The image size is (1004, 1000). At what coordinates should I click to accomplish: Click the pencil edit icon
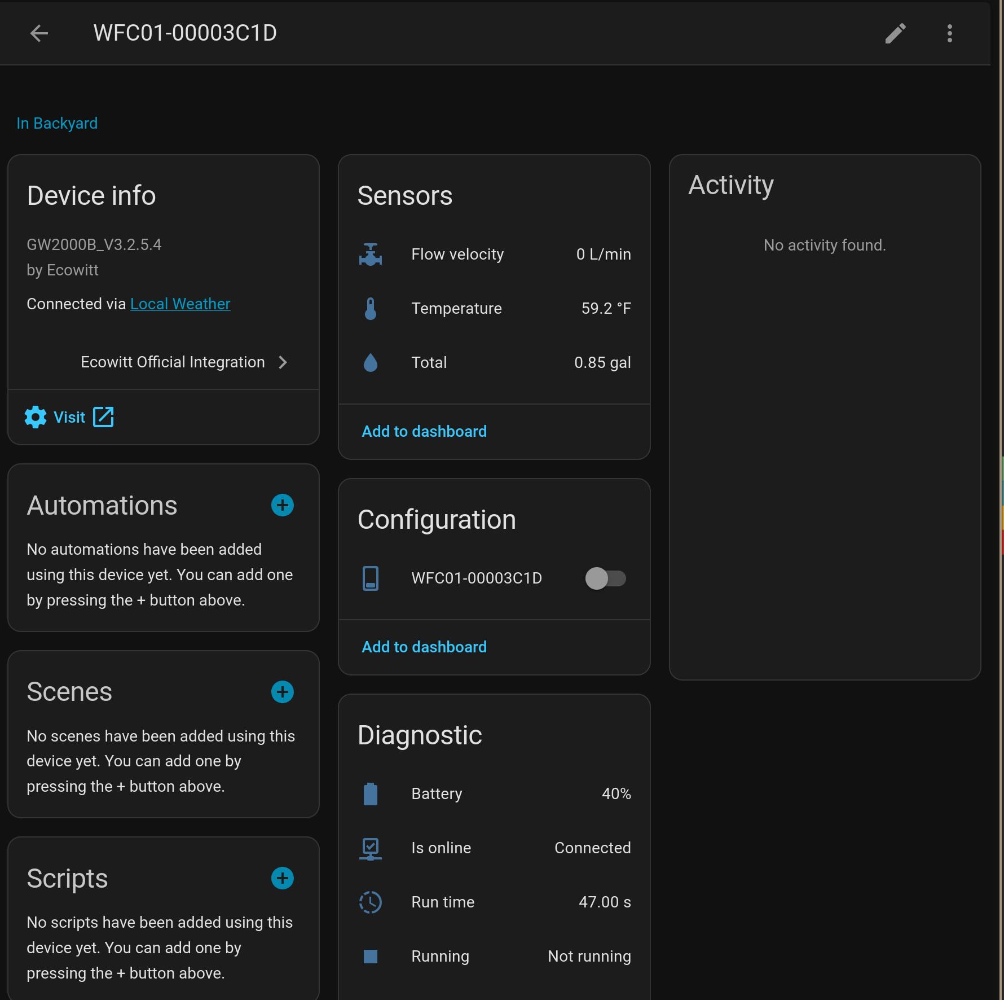tap(895, 33)
